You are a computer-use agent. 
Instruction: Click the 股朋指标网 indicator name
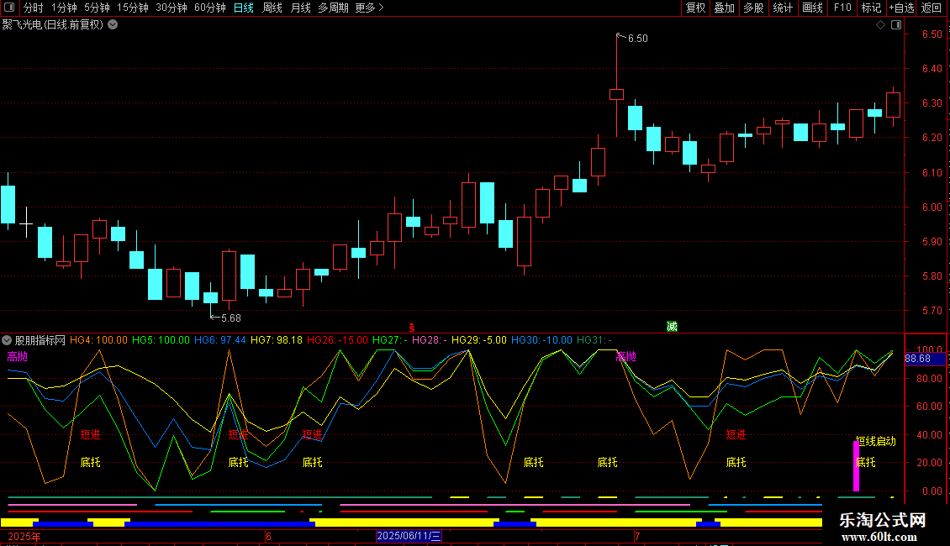pos(40,340)
